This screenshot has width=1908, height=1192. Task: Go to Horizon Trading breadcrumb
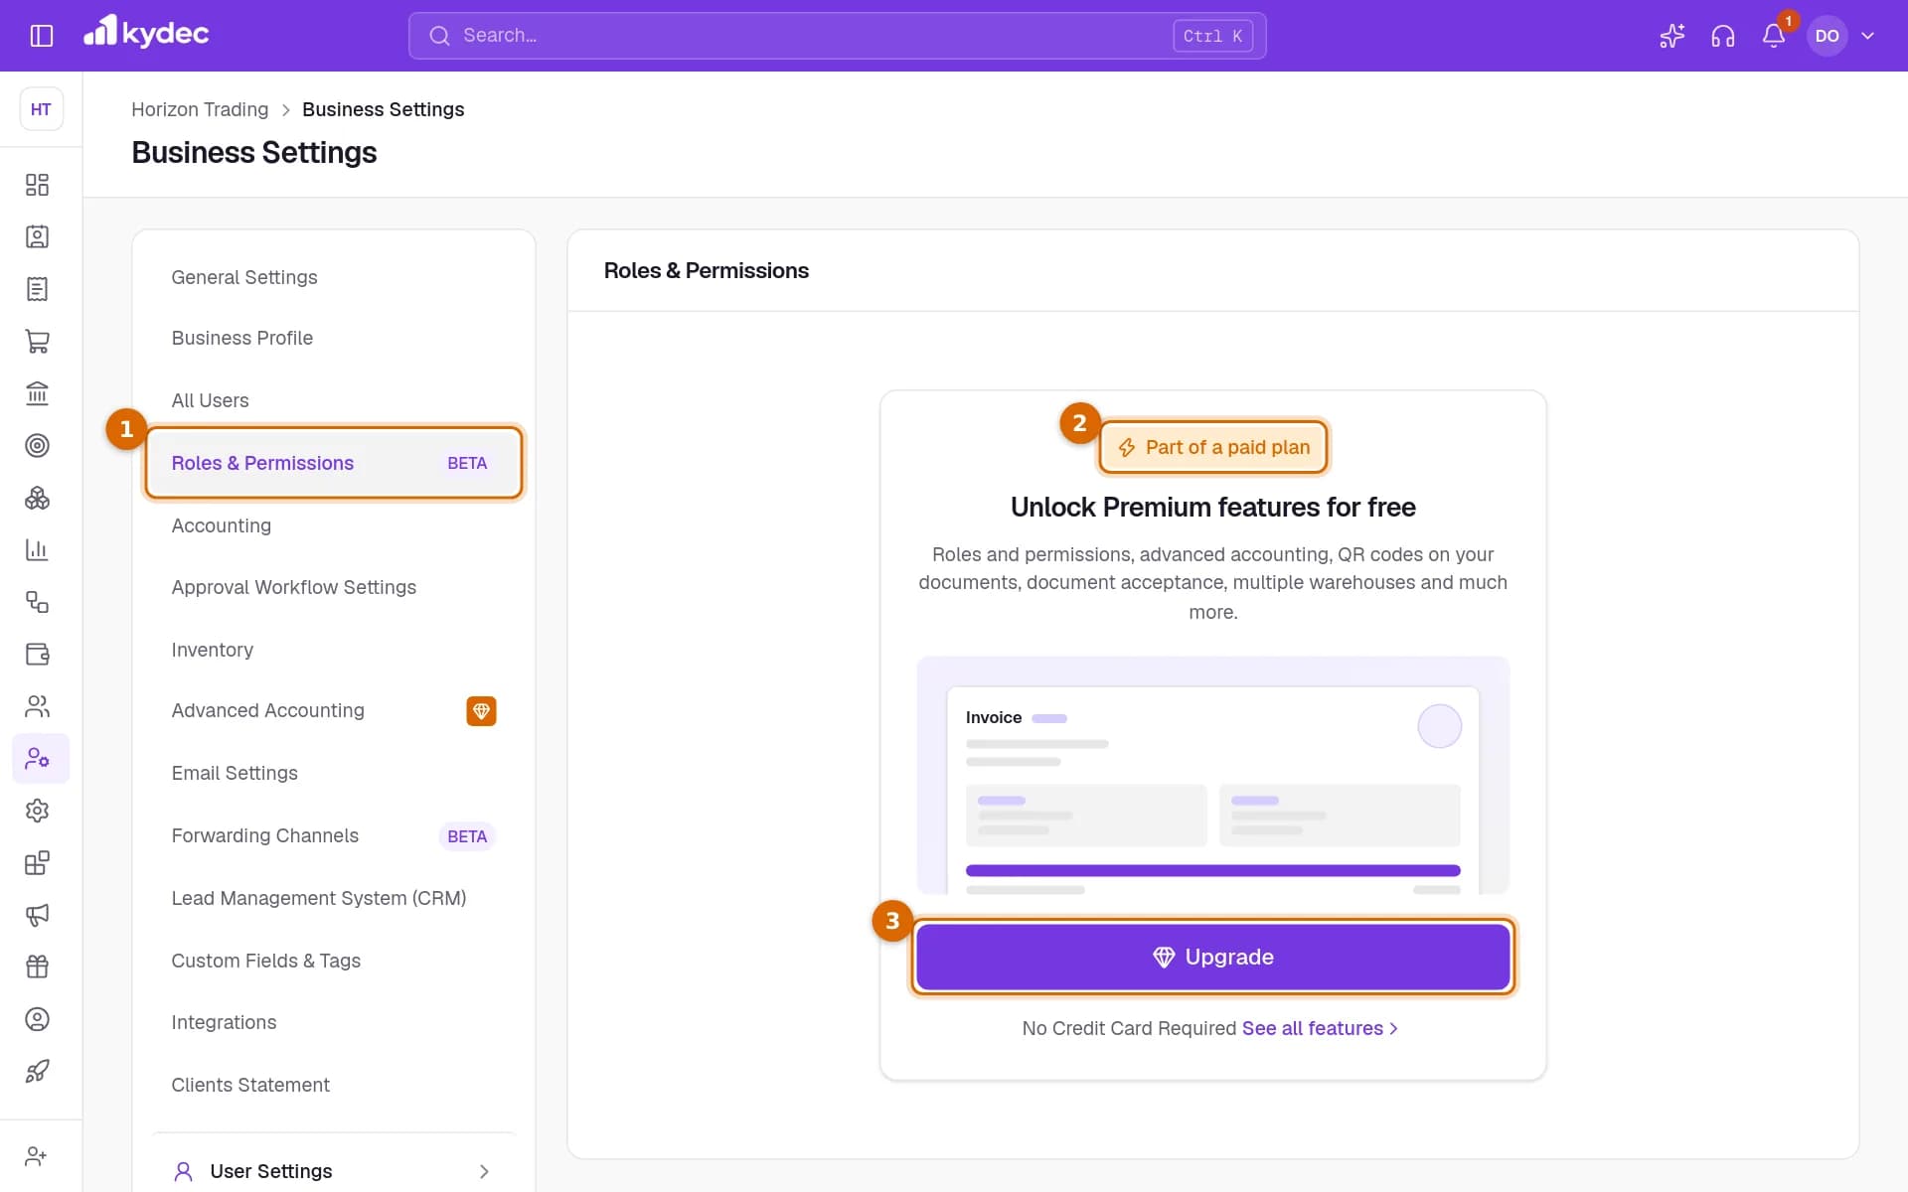tap(200, 109)
